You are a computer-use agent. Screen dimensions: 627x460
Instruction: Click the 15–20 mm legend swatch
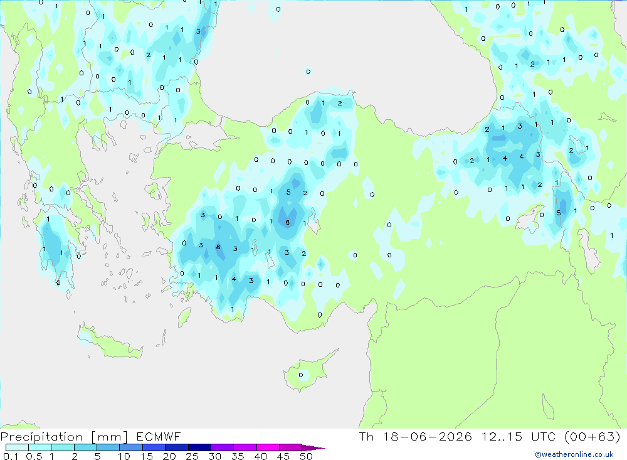(154, 447)
